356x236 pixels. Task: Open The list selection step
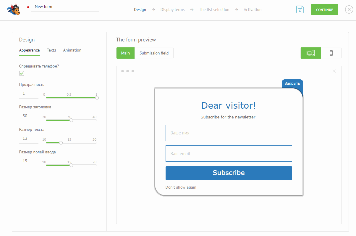214,10
